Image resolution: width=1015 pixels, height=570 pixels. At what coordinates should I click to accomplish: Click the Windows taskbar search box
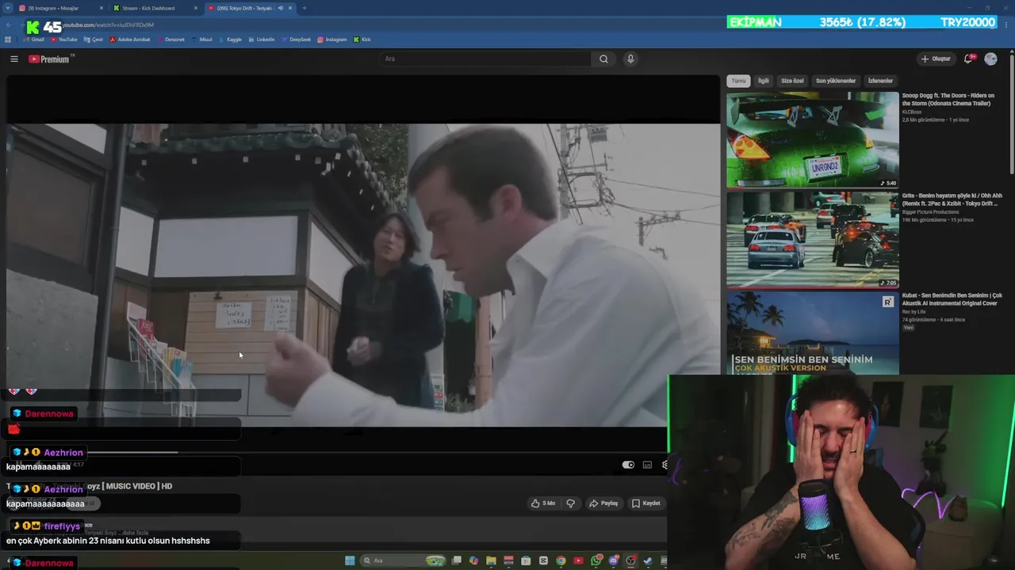pyautogui.click(x=404, y=560)
